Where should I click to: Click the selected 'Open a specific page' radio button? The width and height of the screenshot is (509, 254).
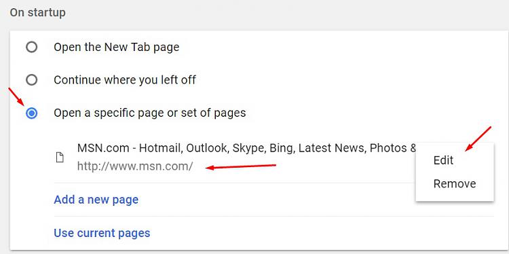tap(31, 113)
